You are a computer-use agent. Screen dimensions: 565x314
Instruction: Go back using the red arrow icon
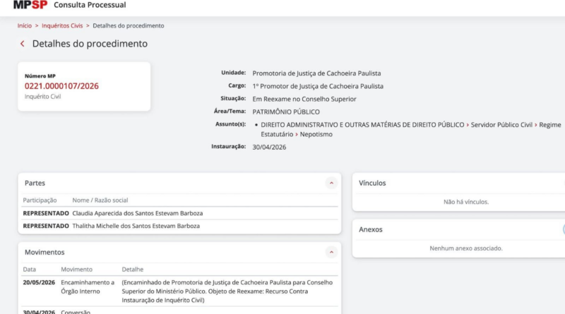point(23,44)
